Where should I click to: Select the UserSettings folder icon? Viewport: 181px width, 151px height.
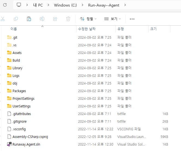coord(9,106)
